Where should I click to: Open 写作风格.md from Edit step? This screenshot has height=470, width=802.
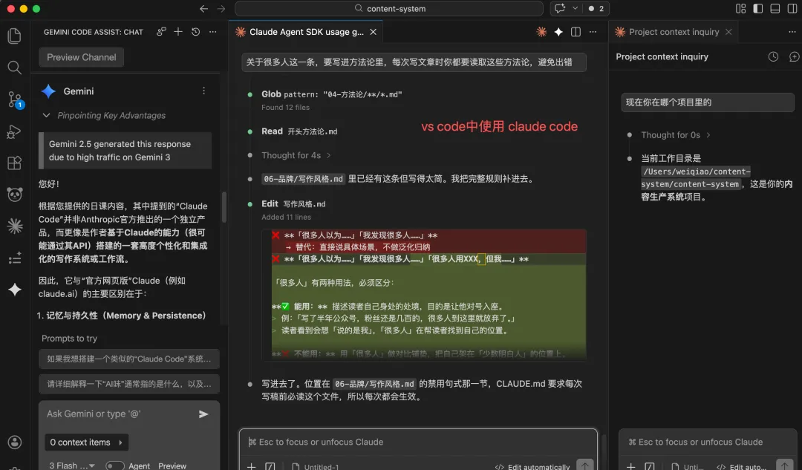[304, 204]
